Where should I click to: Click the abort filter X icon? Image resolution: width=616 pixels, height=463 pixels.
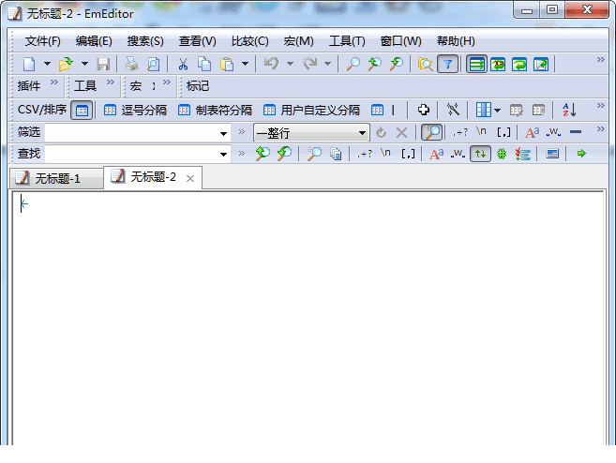401,133
